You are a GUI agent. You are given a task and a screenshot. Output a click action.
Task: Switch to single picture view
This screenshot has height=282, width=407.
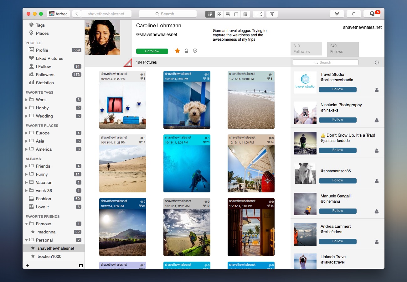pyautogui.click(x=236, y=14)
